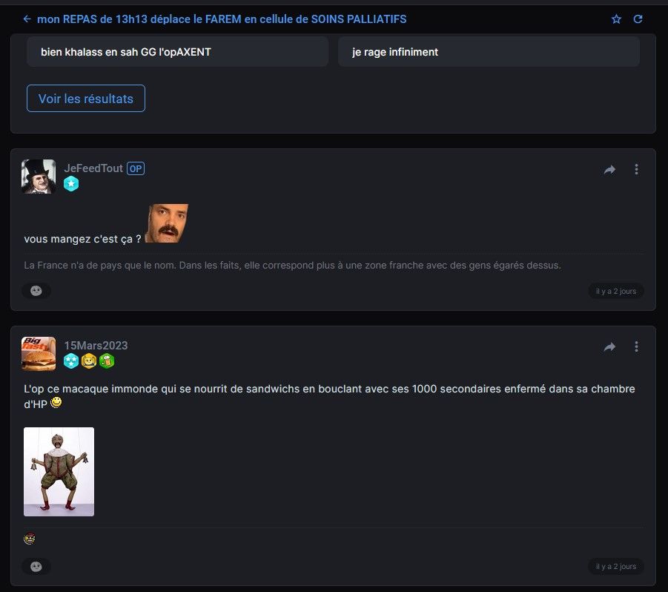Image resolution: width=668 pixels, height=592 pixels.
Task: Click the 'il y a 2 jours' timestamp on 15Mars2023's post
Action: tap(615, 567)
